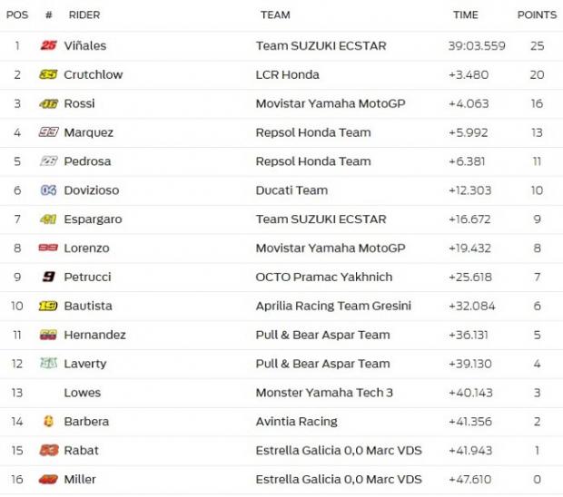
Task: Click the 53 badge beside Rabat
Action: [x=49, y=450]
